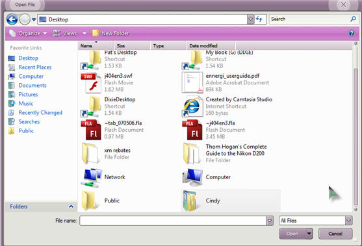The image size is (362, 246).
Task: Click the Music sidebar icon
Action: coord(11,103)
